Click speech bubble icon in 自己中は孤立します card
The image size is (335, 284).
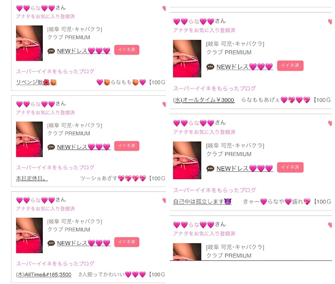[x=210, y=169]
